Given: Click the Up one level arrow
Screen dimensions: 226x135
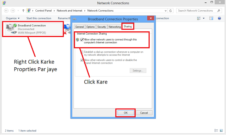Looking at the screenshot, I should pos(23,11).
